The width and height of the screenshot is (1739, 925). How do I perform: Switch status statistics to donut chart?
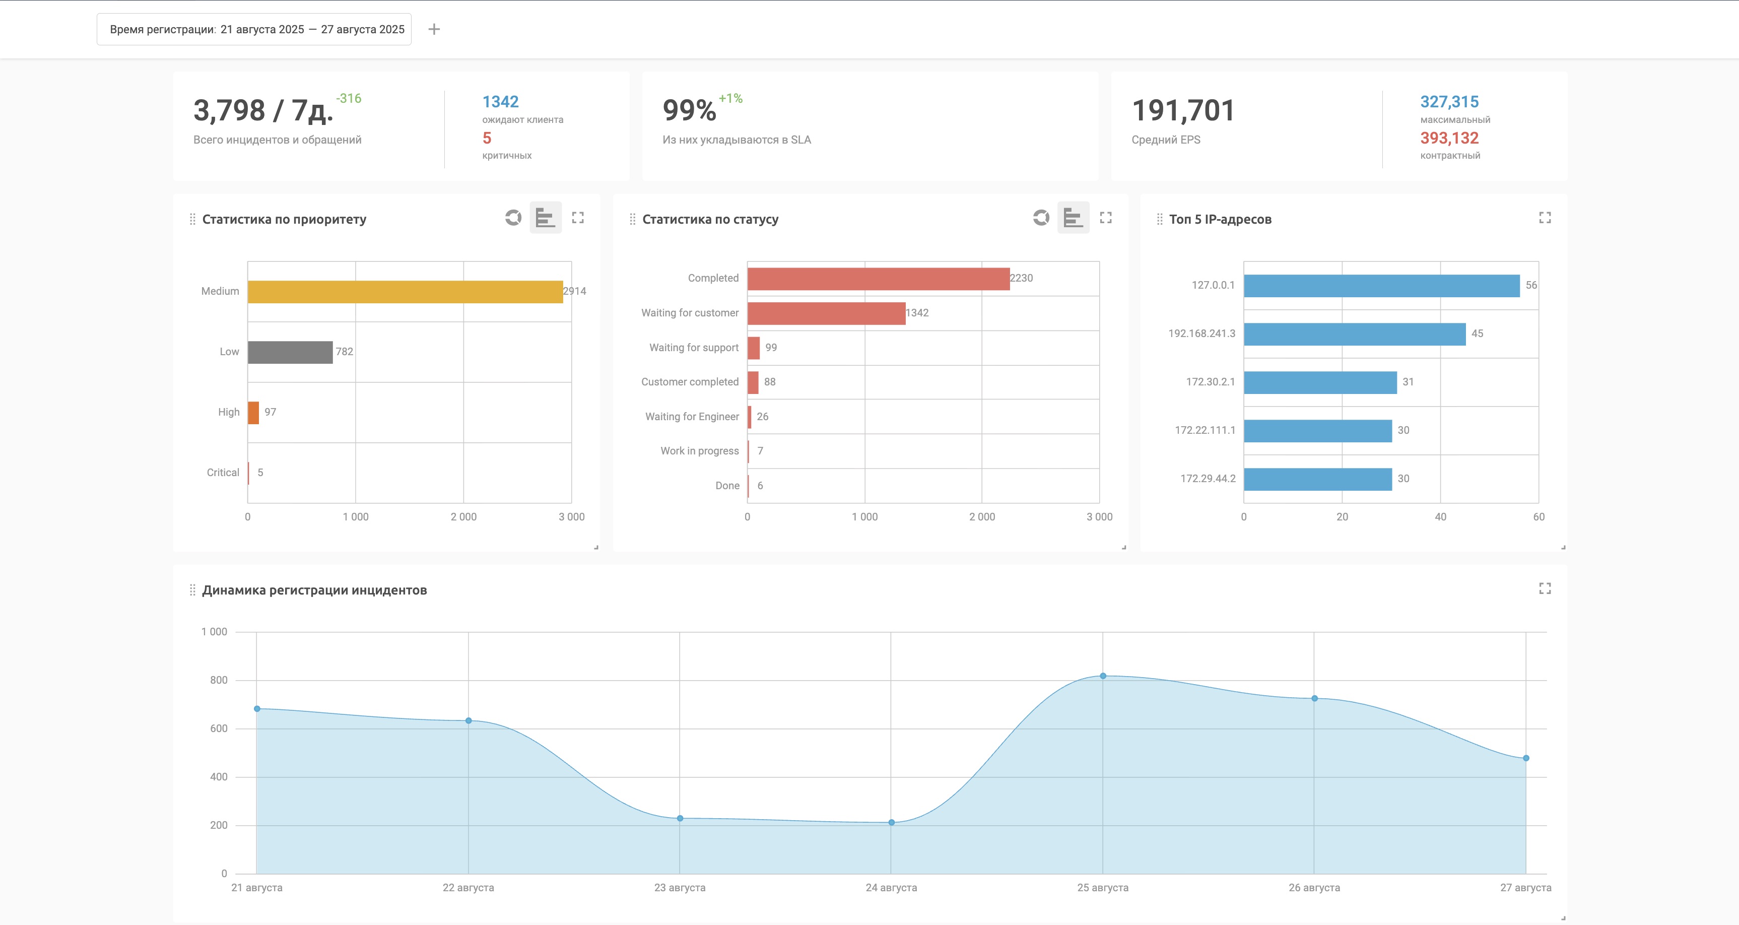(1041, 218)
